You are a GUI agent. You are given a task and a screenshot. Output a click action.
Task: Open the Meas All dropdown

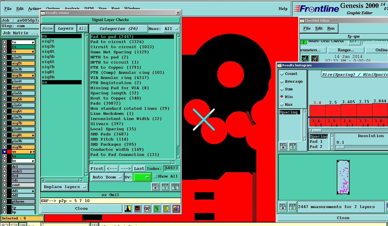tap(172, 28)
